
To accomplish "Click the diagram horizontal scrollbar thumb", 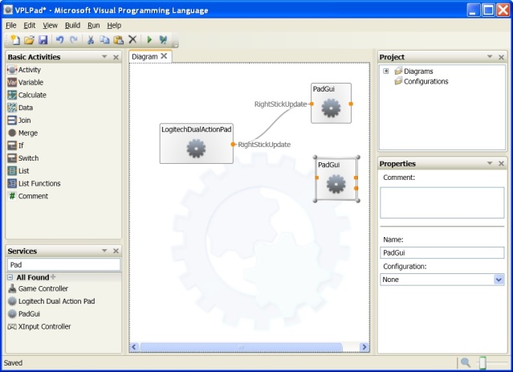I will click(x=241, y=347).
